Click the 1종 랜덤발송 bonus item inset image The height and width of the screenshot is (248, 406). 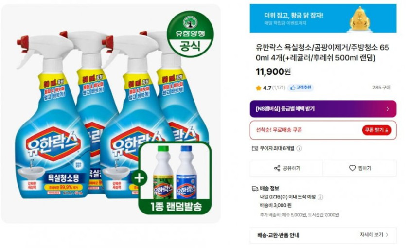click(176, 178)
